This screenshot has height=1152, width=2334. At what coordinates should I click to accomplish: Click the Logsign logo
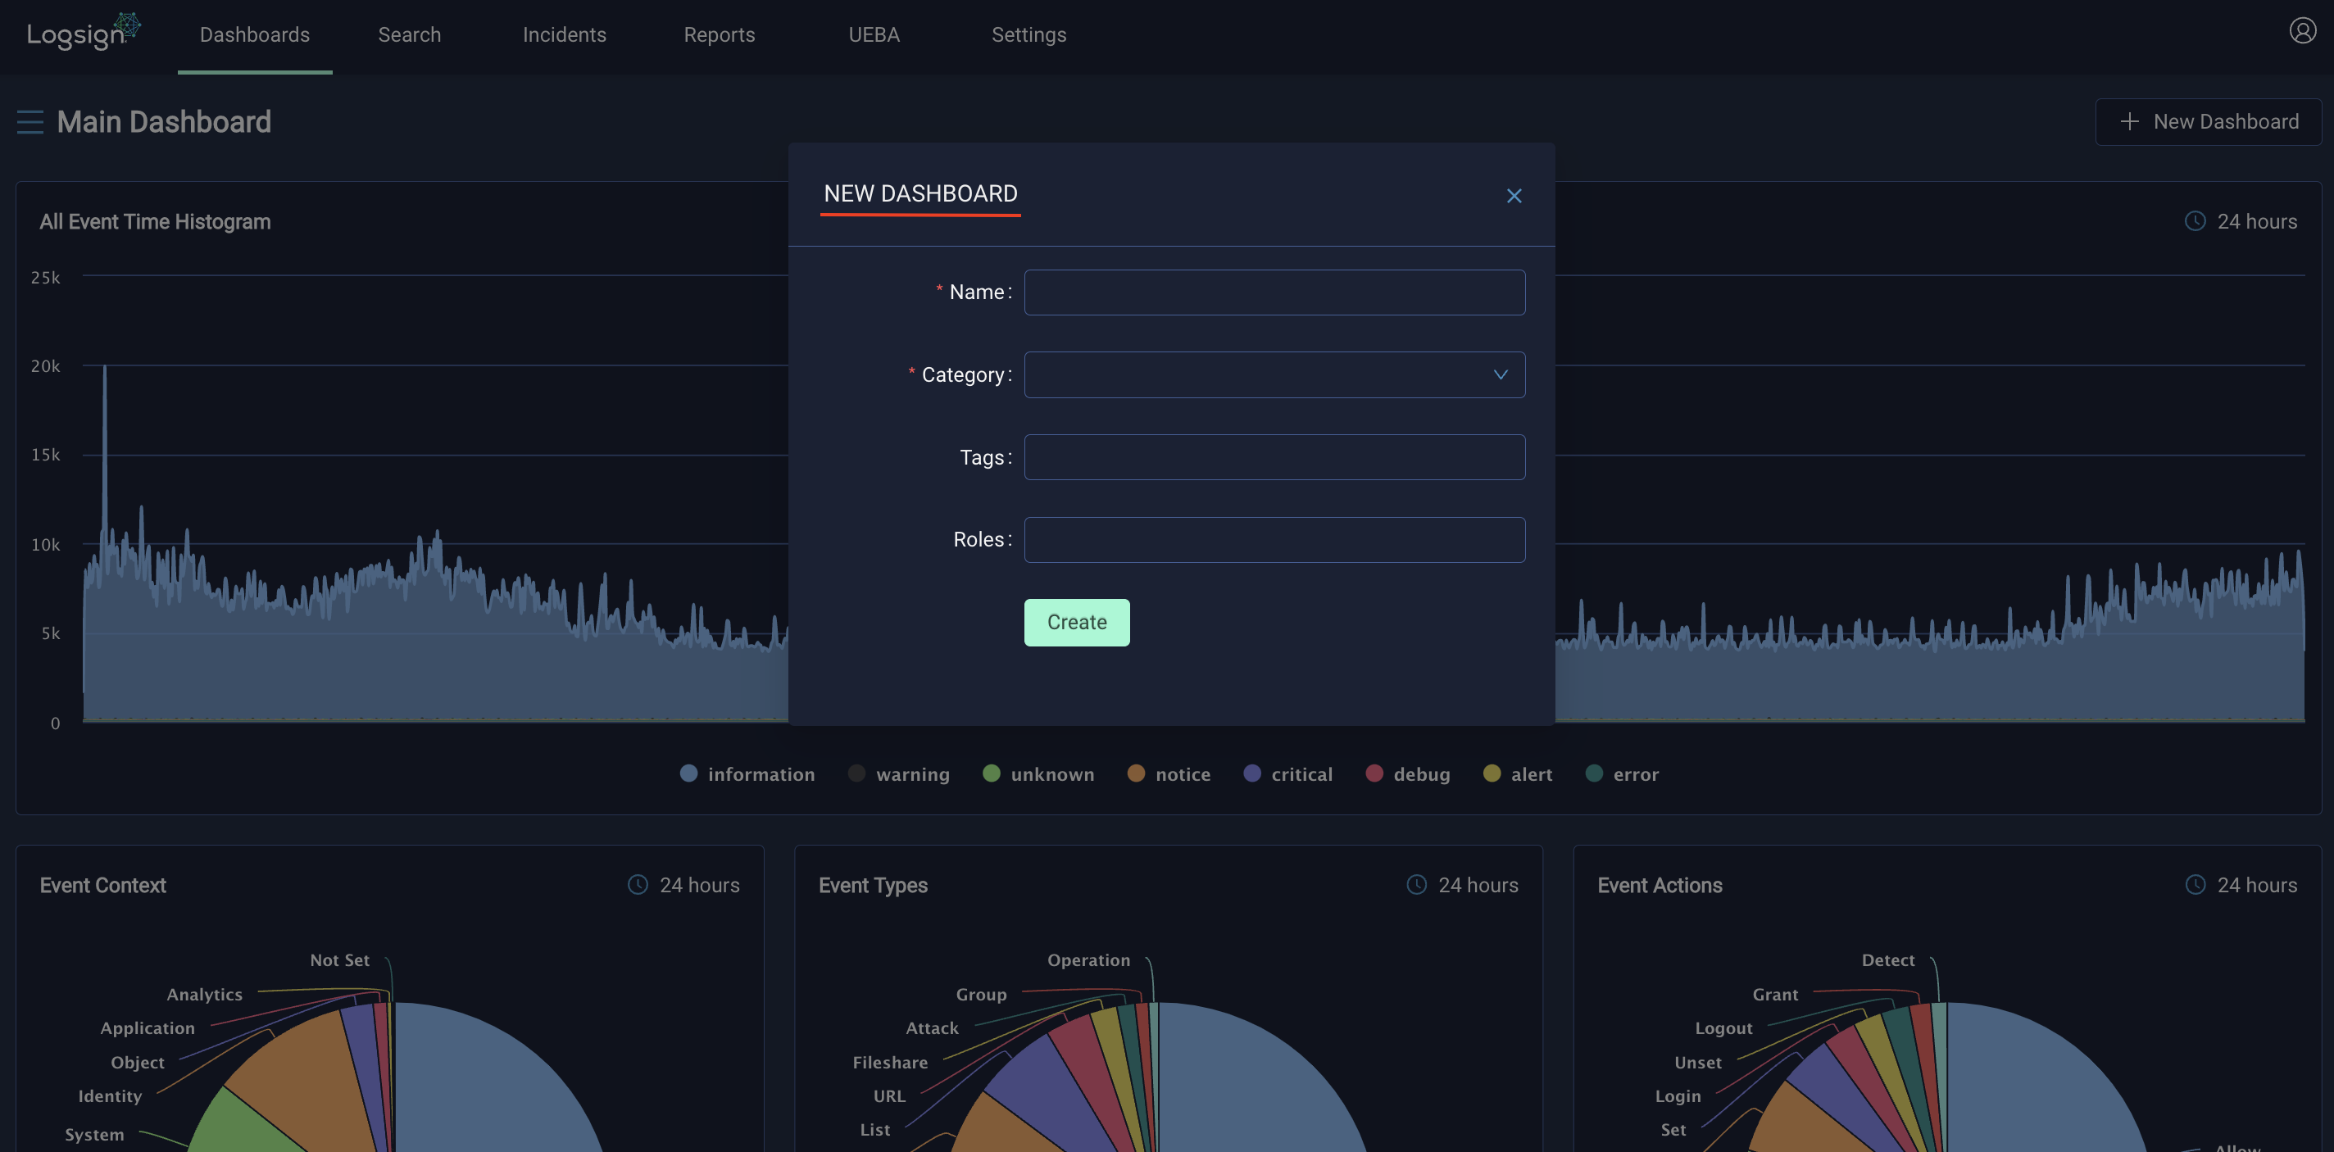click(x=84, y=33)
